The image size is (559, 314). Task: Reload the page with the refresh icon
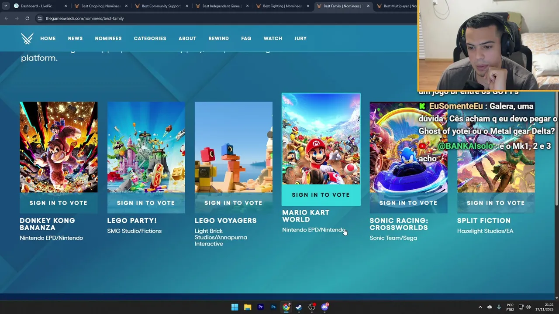click(27, 18)
